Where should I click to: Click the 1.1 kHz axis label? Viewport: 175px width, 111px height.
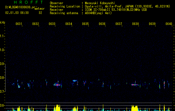(2, 36)
